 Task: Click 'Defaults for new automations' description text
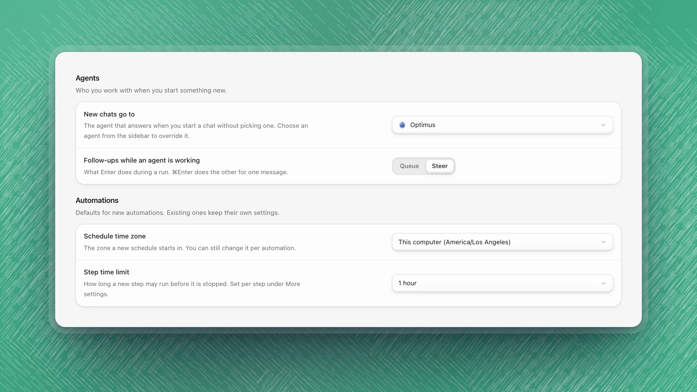click(x=178, y=213)
